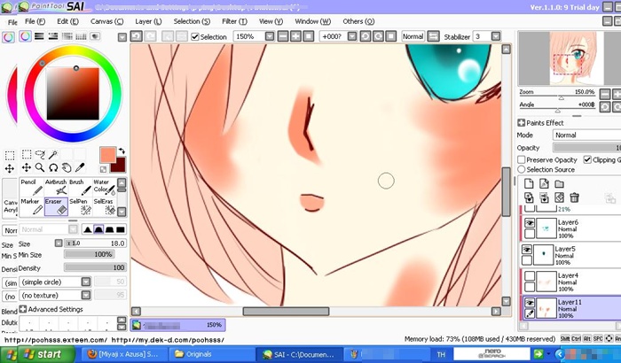Switch to the Originals folder taskbar button
This screenshot has height=363, width=621.
tap(212, 354)
